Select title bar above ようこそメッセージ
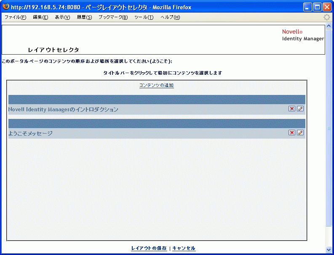The width and height of the screenshot is (334, 255). pyautogui.click(x=157, y=124)
